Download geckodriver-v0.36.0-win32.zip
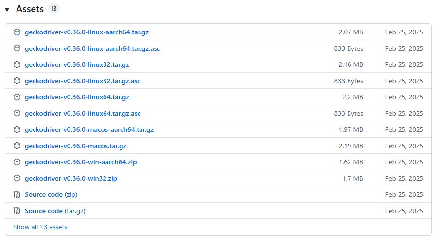The height and width of the screenshot is (241, 437). (x=71, y=179)
